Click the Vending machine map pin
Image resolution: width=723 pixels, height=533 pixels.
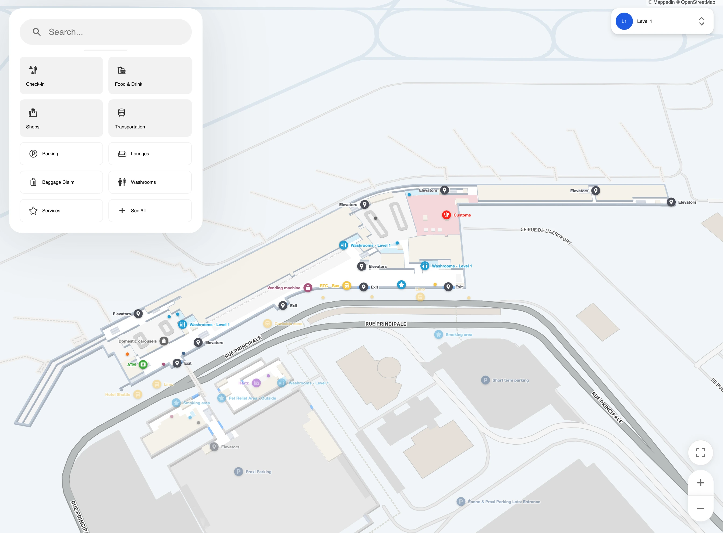(308, 287)
